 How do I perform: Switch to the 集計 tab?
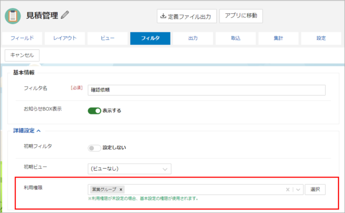pyautogui.click(x=278, y=38)
